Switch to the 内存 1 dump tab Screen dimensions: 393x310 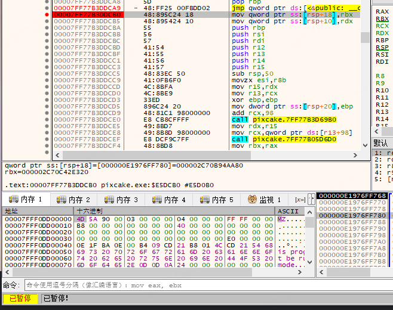pyautogui.click(x=26, y=199)
